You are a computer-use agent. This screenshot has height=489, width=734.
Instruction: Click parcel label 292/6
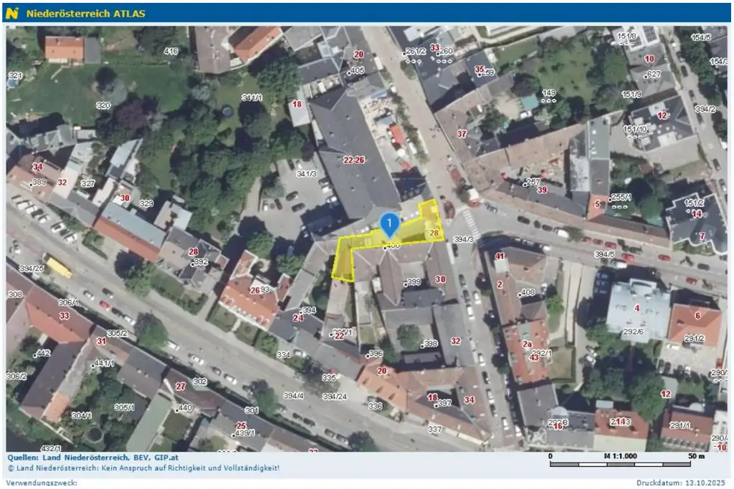pos(634,331)
